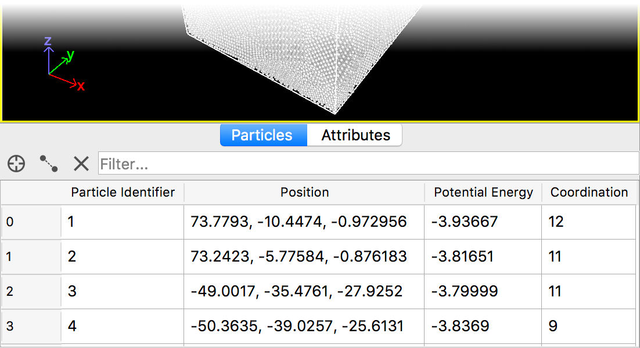Image resolution: width=640 pixels, height=348 pixels.
Task: Select the Particle Identifier column header
Action: tap(123, 193)
